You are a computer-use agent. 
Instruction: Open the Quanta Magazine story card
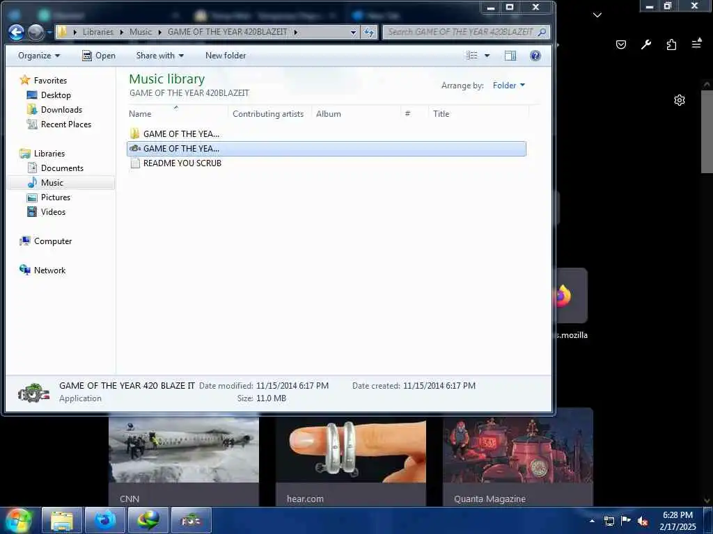pos(518,458)
